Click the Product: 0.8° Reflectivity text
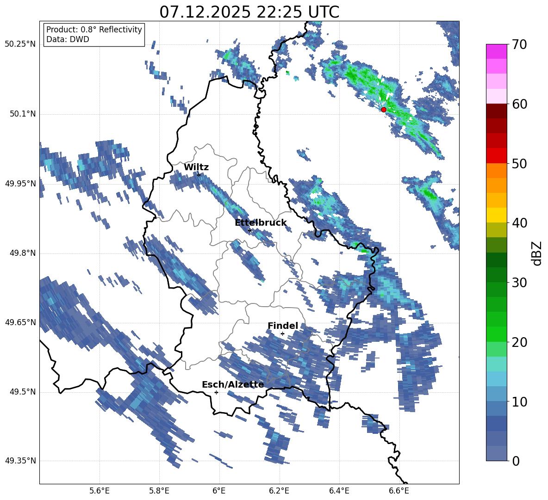The image size is (548, 500). 94,29
